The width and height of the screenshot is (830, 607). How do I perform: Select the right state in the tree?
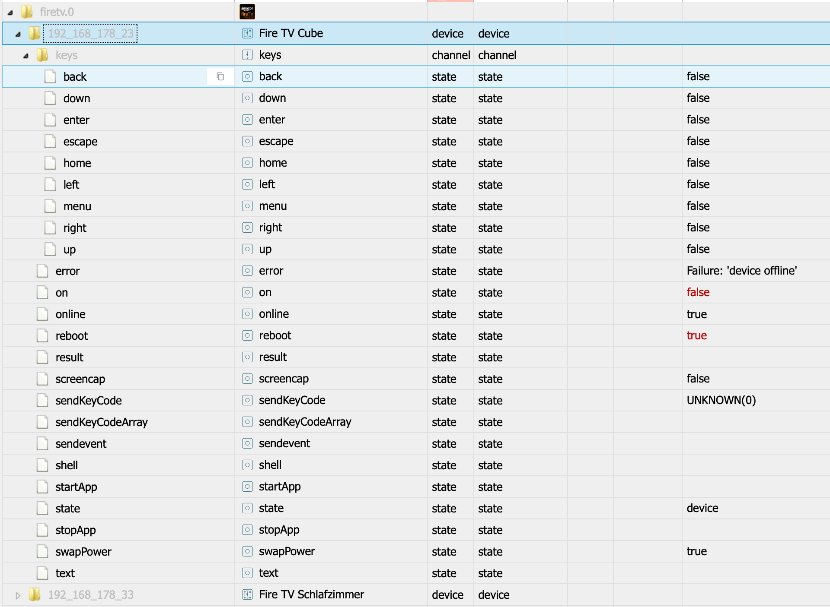tap(75, 228)
